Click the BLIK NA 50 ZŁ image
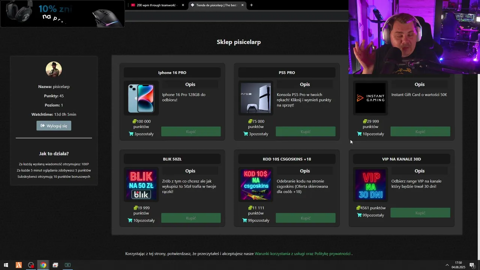This screenshot has height=270, width=480. coord(141,185)
